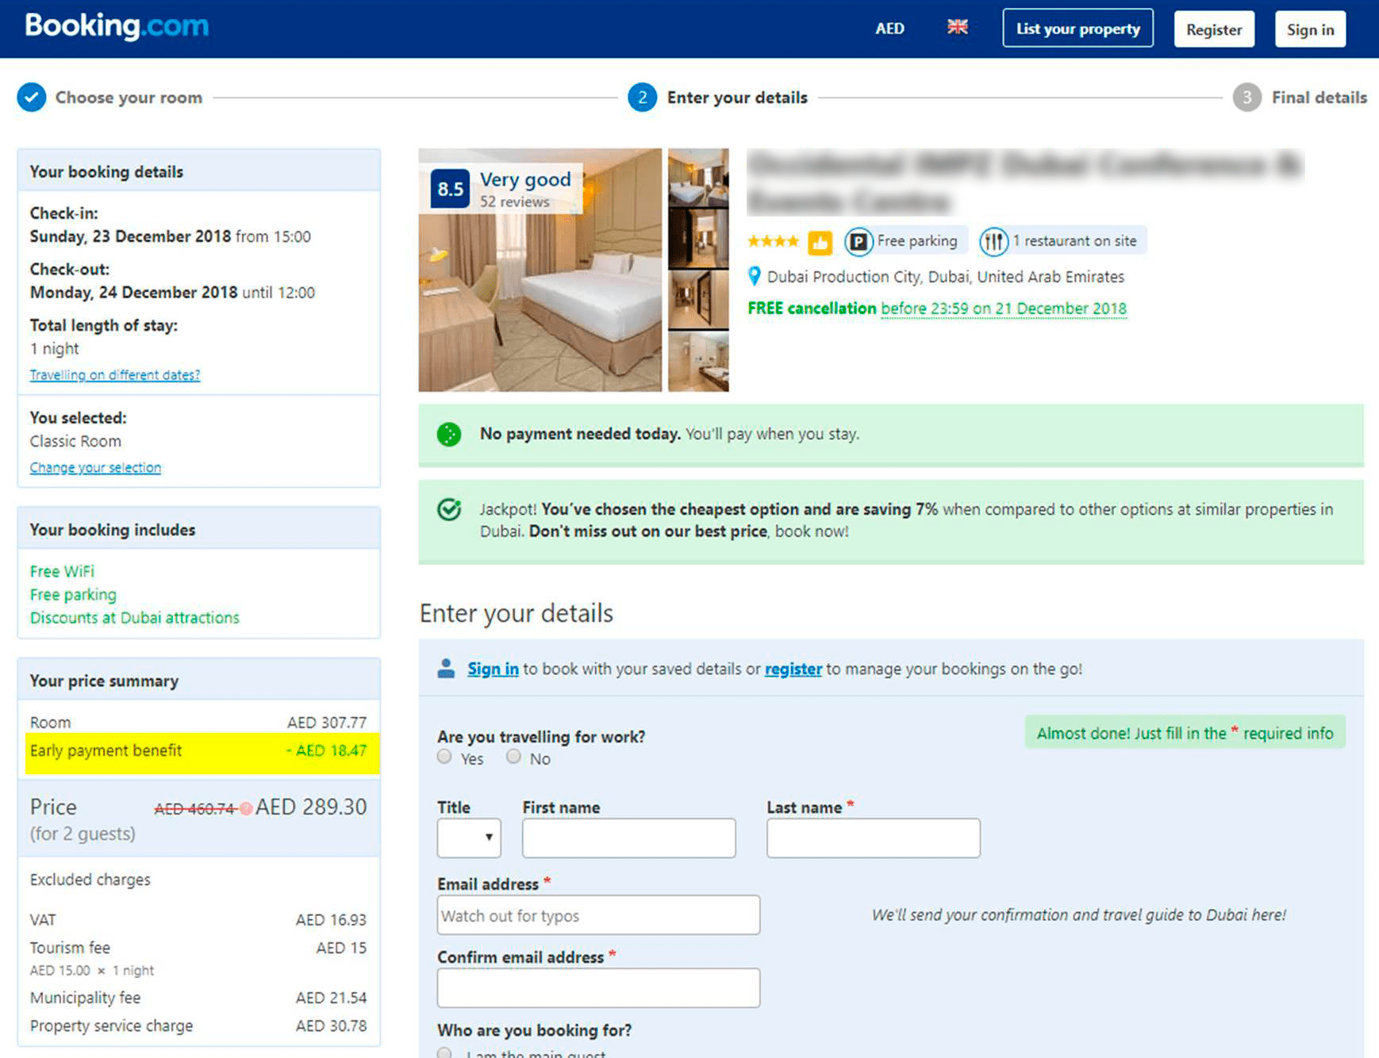
Task: Click the Free WiFi text
Action: (x=62, y=572)
